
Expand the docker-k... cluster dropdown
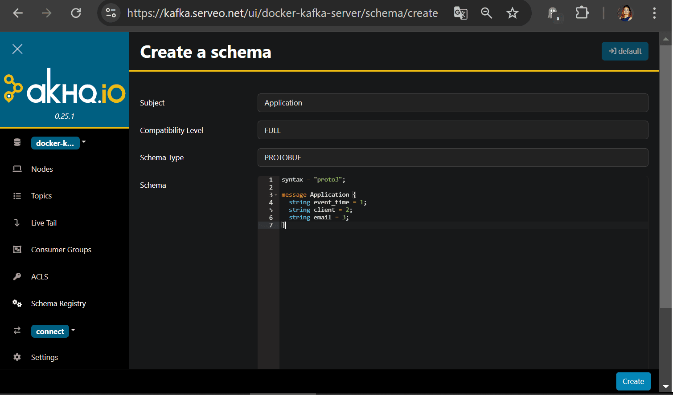[x=84, y=142]
